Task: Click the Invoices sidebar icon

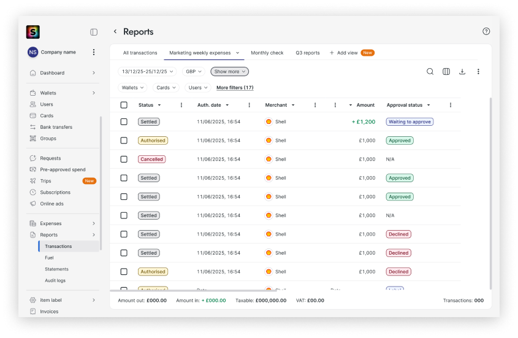Action: click(x=32, y=312)
